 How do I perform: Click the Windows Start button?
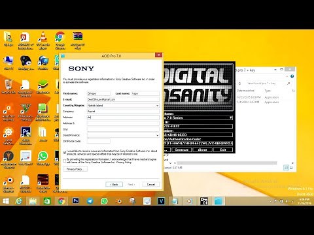[x=6, y=201]
